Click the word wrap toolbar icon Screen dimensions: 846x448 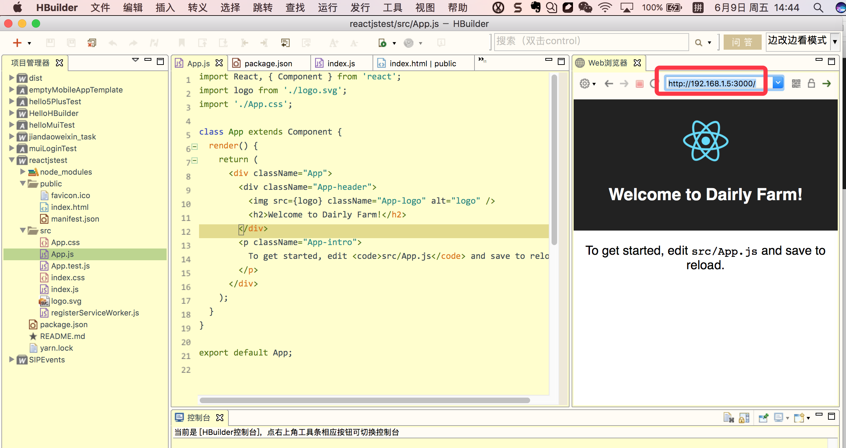tap(285, 43)
